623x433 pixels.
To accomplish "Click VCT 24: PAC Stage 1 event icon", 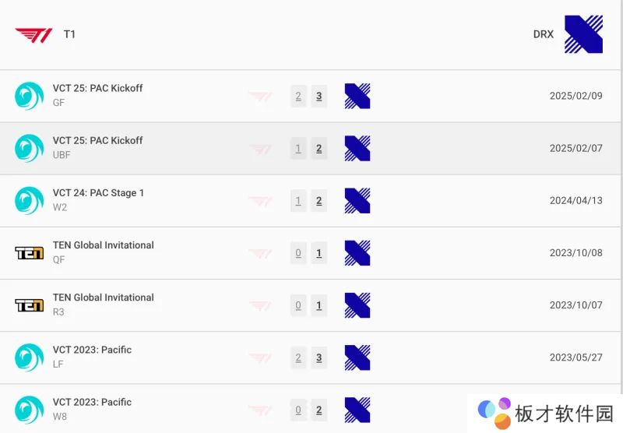I will (30, 200).
